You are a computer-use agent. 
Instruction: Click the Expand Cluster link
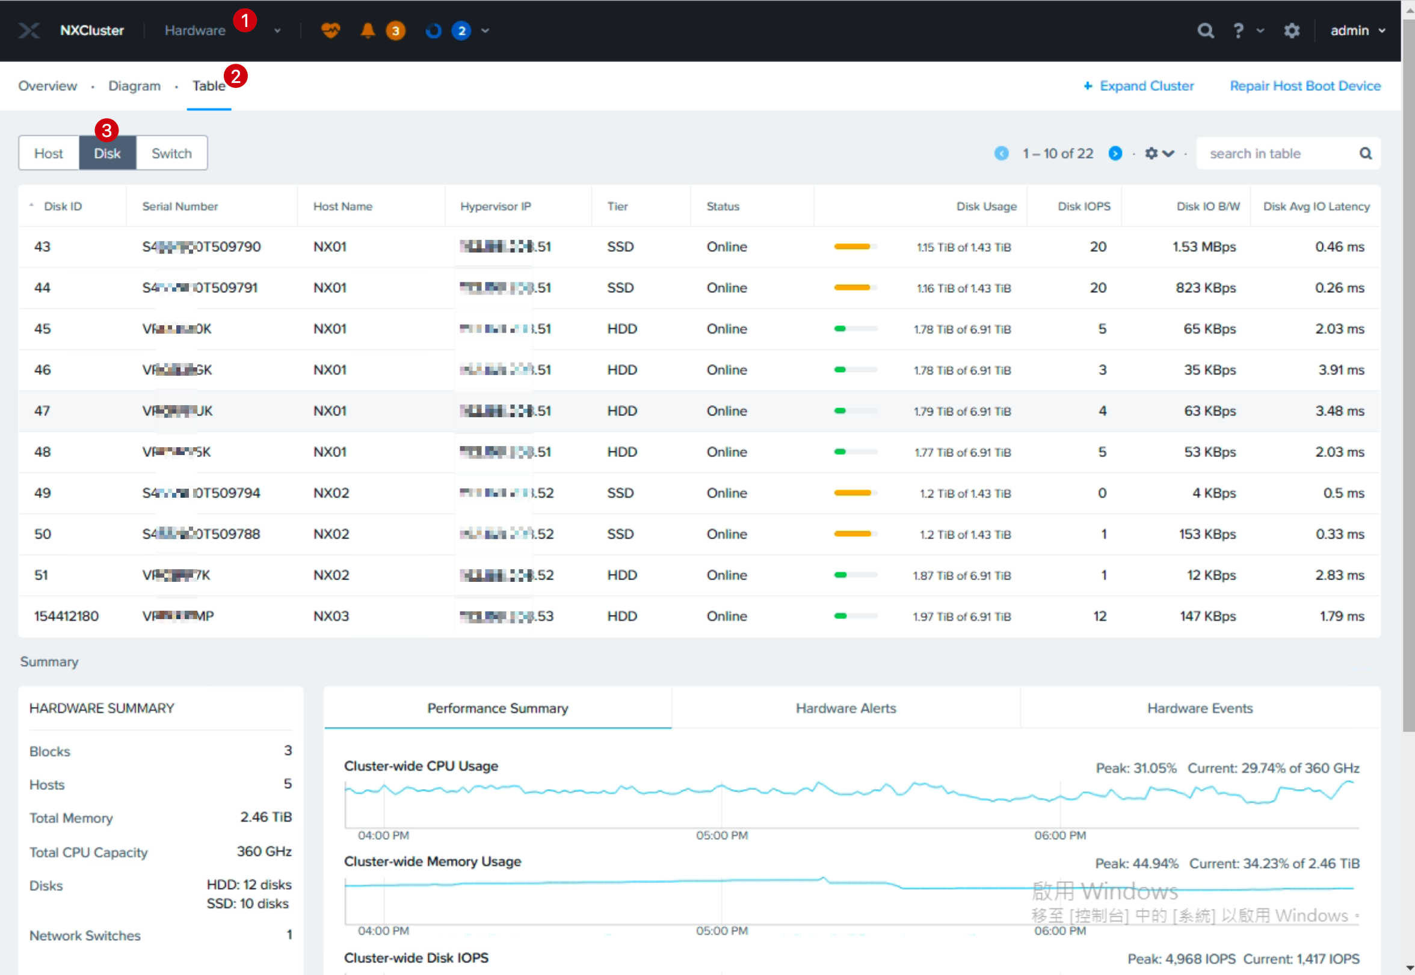pyautogui.click(x=1138, y=86)
